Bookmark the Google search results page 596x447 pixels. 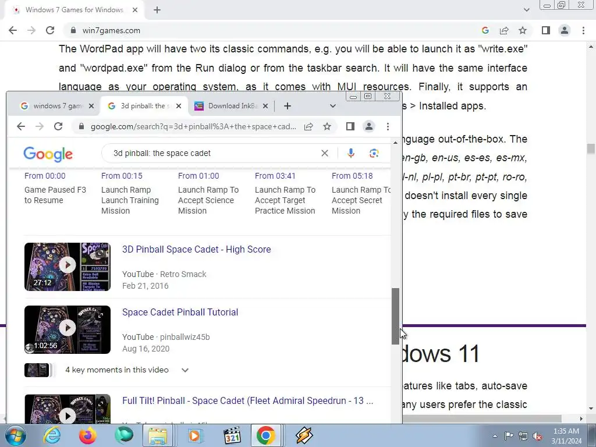click(x=327, y=126)
